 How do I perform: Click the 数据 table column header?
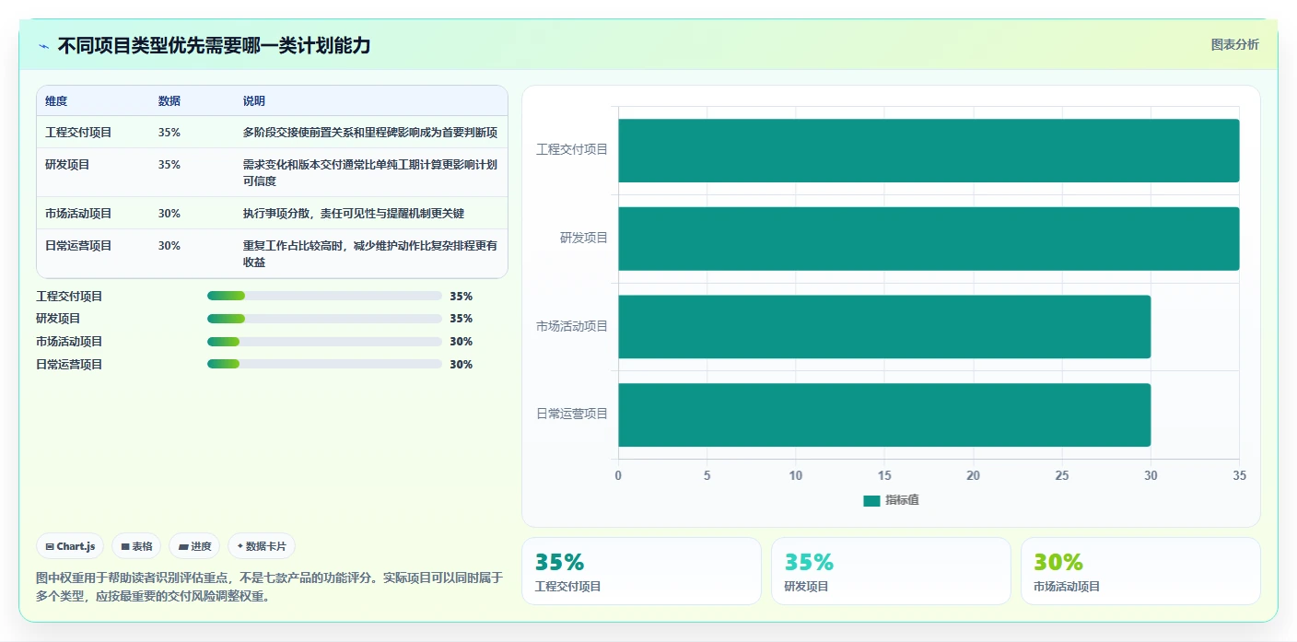pos(169,101)
